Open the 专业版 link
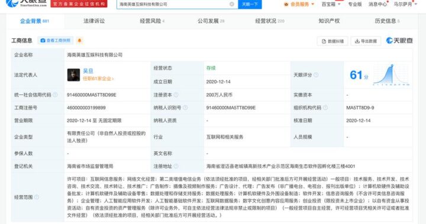This screenshot has width=426, height=224. pyautogui.click(x=355, y=4)
